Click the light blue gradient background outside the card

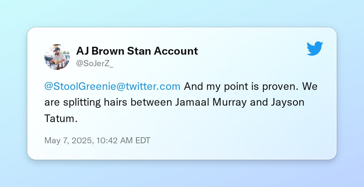click(182, 14)
